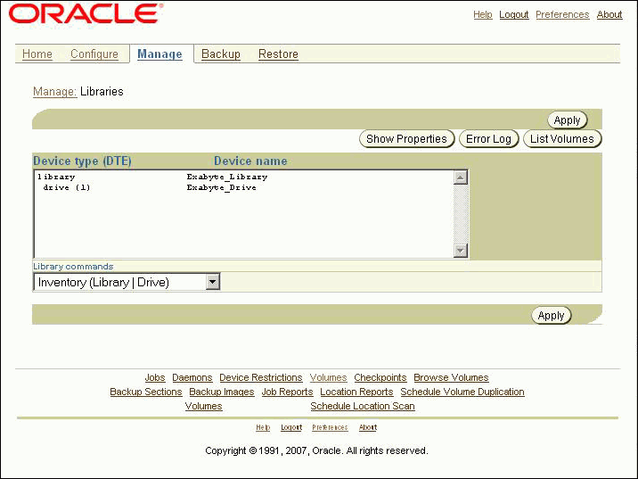Open the Backup Images link
638x479 pixels.
coord(222,392)
